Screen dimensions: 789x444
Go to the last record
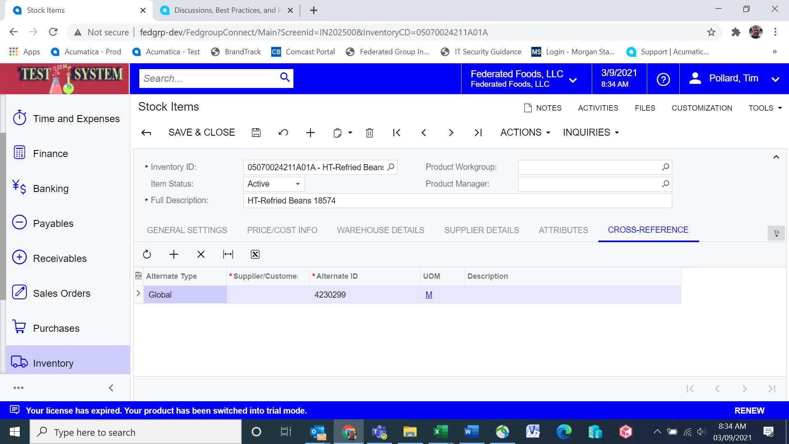coord(478,132)
